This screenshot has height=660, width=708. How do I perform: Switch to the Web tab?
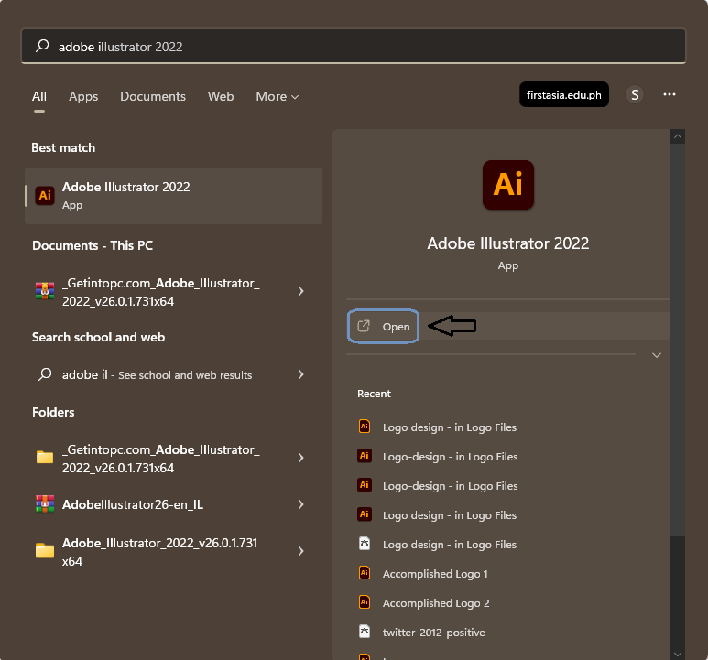click(221, 96)
